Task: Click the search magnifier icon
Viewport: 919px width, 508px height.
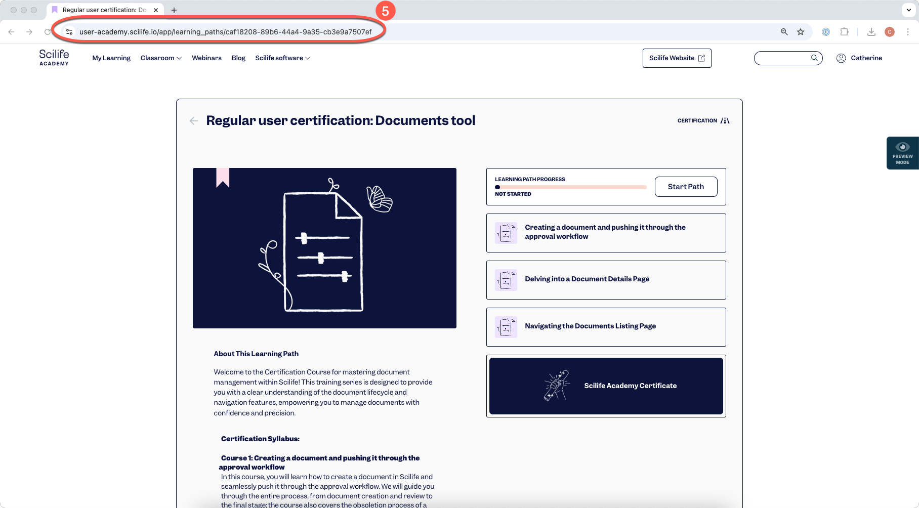Action: point(814,58)
